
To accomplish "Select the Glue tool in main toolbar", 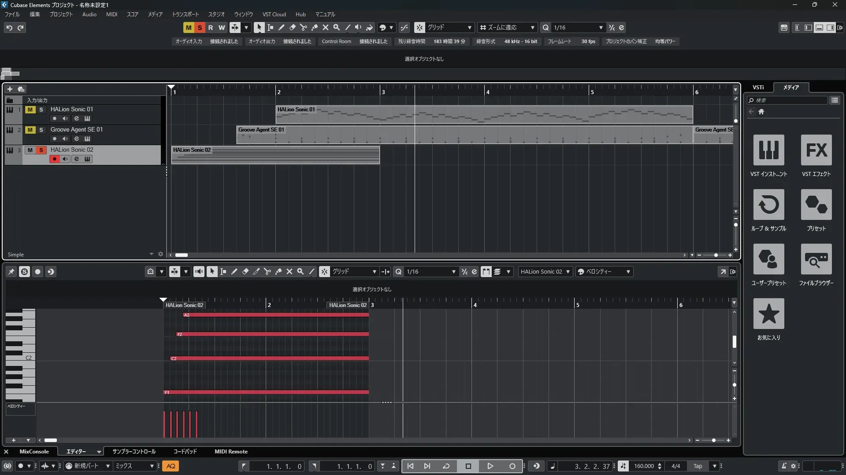I will tap(314, 27).
